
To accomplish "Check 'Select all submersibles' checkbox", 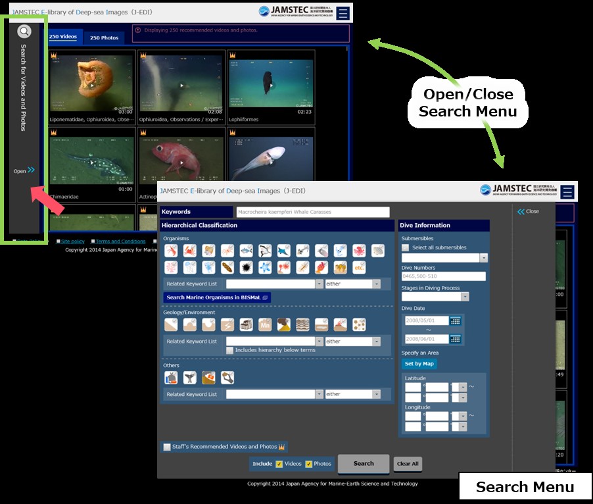I will 405,248.
